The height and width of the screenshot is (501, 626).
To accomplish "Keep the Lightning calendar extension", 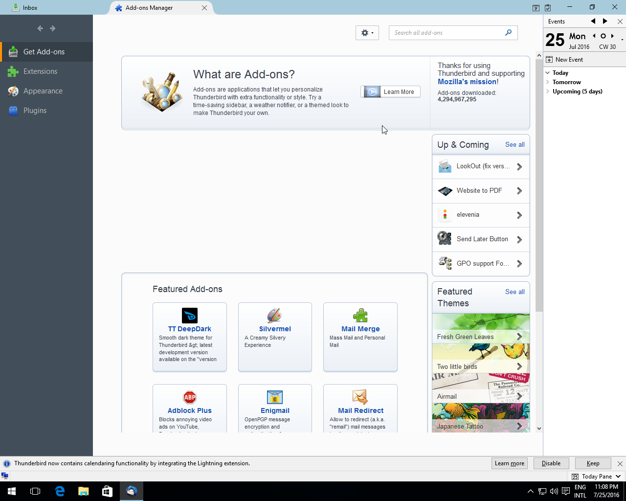I will tap(593, 463).
